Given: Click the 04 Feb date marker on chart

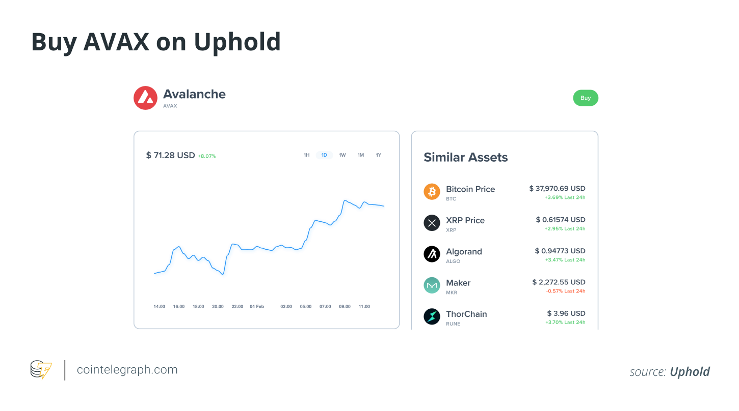Looking at the screenshot, I should (257, 307).
